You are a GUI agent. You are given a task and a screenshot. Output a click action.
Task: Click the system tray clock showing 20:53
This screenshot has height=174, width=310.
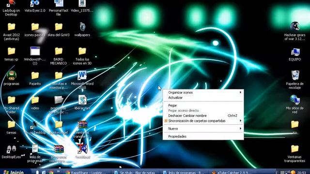[x=301, y=173]
